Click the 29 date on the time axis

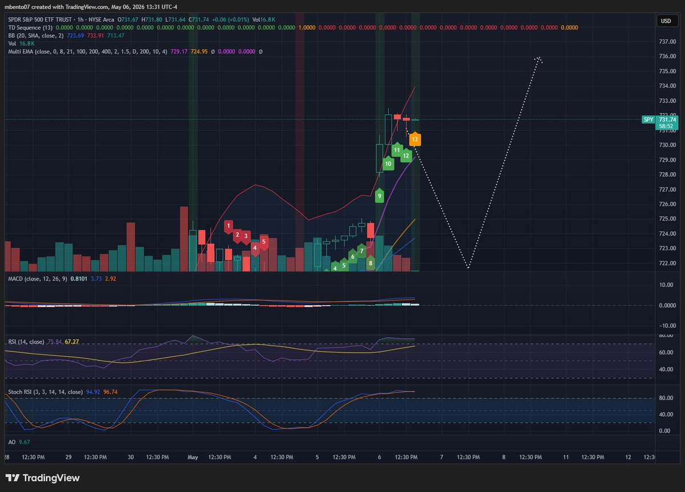(68, 457)
